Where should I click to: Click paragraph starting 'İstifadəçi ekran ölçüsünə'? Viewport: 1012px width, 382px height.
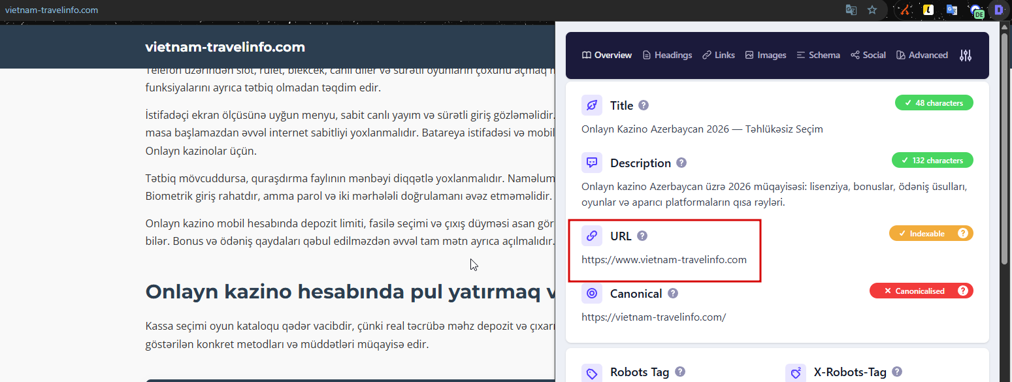(350, 133)
